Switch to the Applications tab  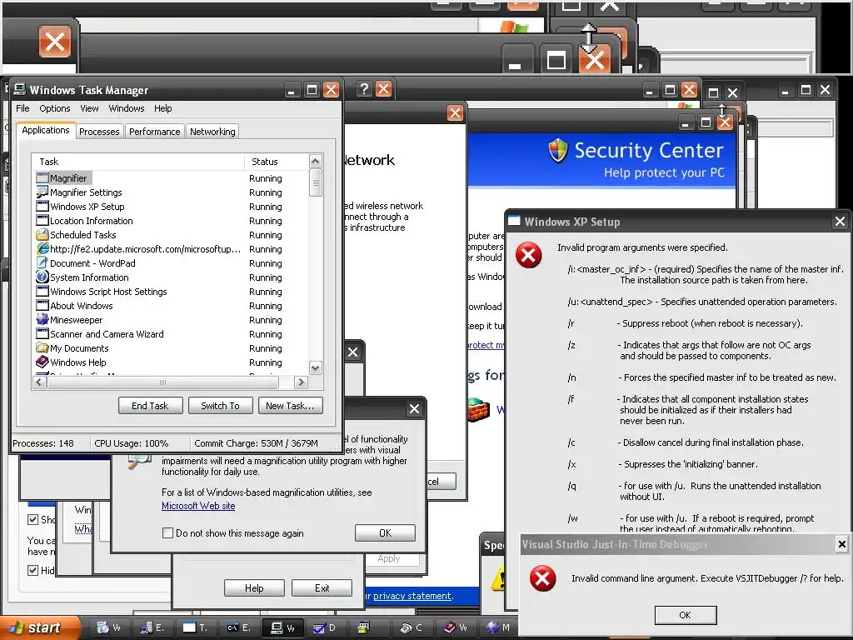[x=46, y=130]
